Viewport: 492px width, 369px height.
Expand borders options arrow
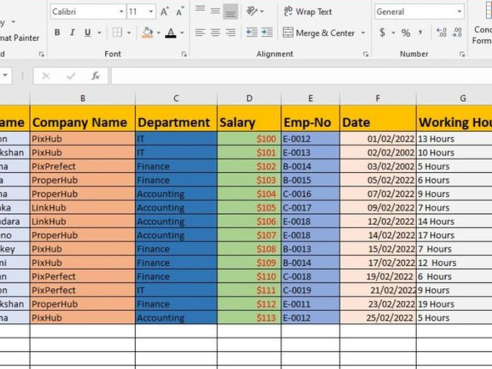129,32
